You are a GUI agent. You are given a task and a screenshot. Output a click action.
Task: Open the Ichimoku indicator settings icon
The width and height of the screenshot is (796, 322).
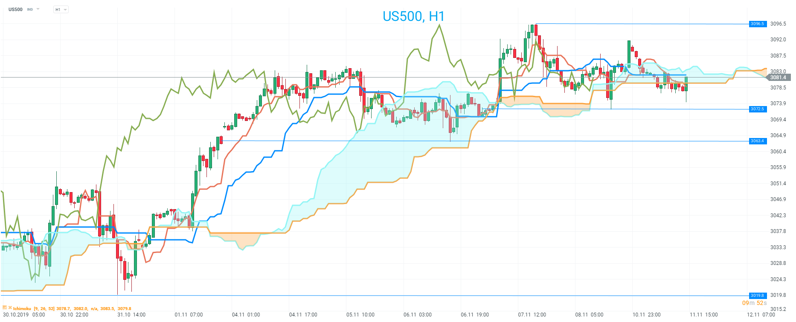tap(5, 308)
